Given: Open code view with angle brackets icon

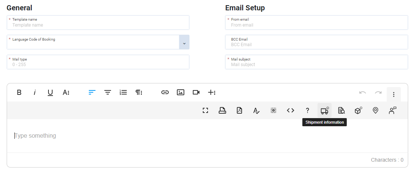Looking at the screenshot, I should 291,110.
